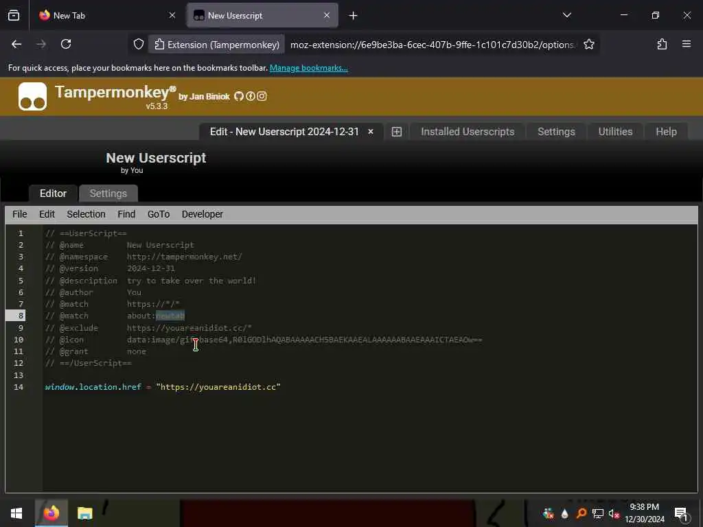Image resolution: width=703 pixels, height=527 pixels.
Task: Open the Tampermonkey Settings tab
Action: click(556, 132)
